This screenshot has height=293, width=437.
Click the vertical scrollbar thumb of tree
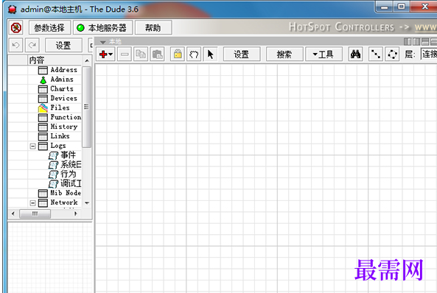(x=87, y=107)
